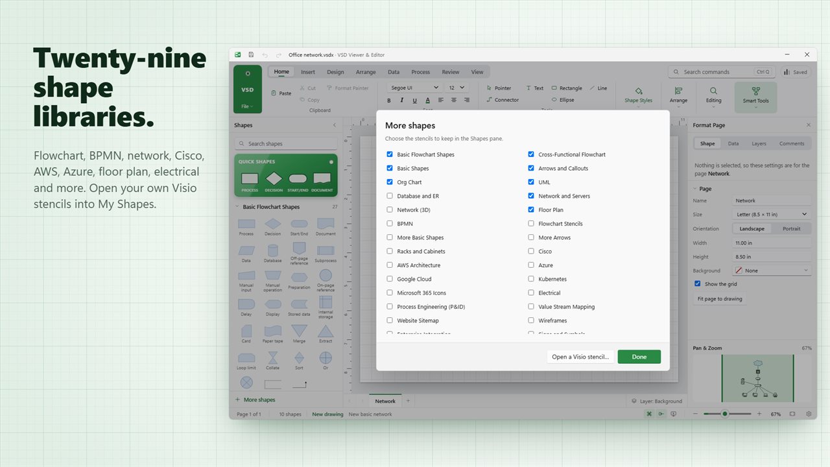Check the Database and ER stencil
Screen dimensions: 830x467
click(x=390, y=196)
